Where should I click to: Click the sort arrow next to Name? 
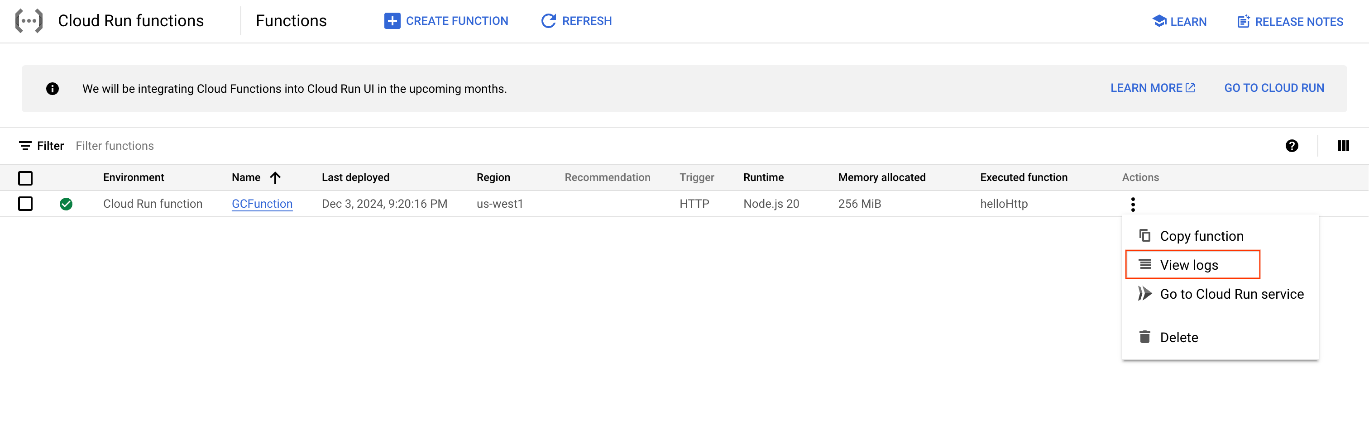(275, 177)
